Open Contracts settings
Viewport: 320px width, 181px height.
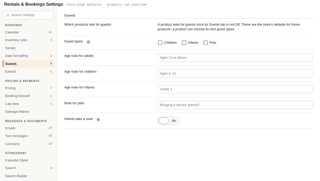28,144
